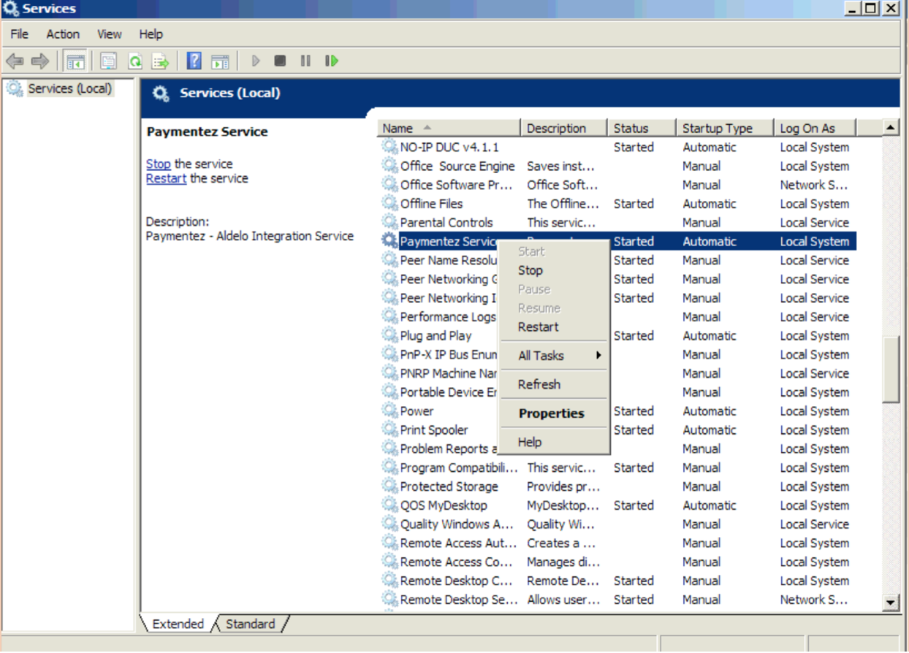The width and height of the screenshot is (909, 653).
Task: Sort by the Log On As column header
Action: point(815,128)
